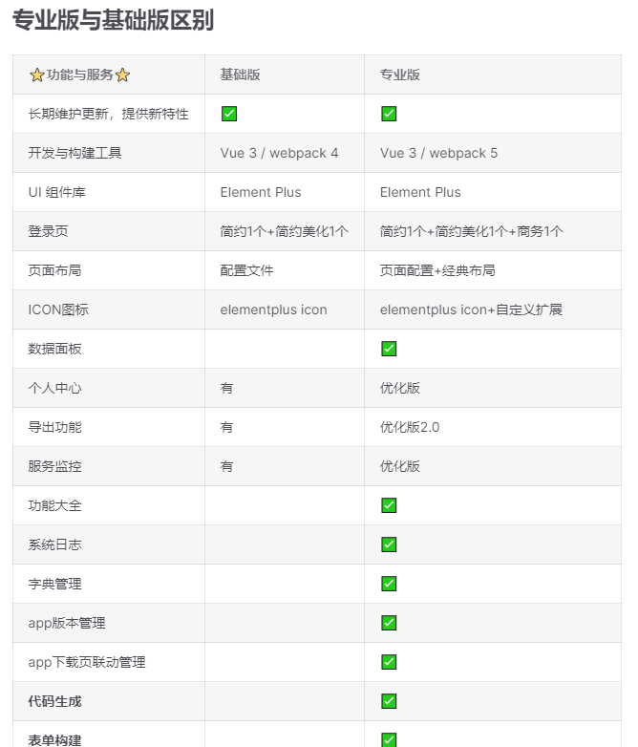Click elementplus icon+自定义扩展 text
Viewport: 638px width, 747px height.
471,309
